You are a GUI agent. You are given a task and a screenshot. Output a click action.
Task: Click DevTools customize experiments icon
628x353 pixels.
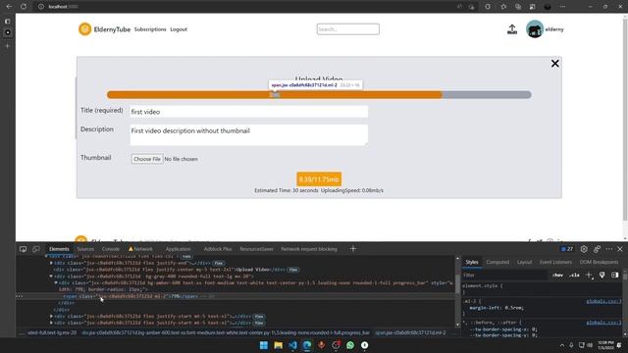pos(597,249)
